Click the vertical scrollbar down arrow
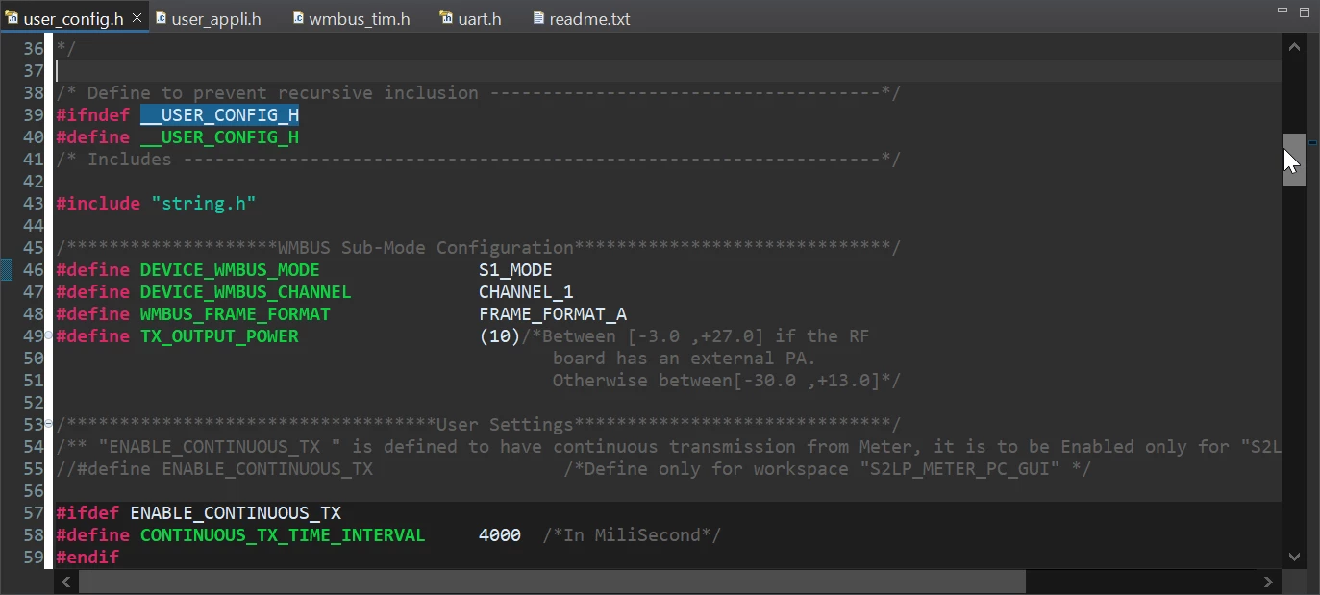This screenshot has width=1320, height=595. click(1294, 556)
